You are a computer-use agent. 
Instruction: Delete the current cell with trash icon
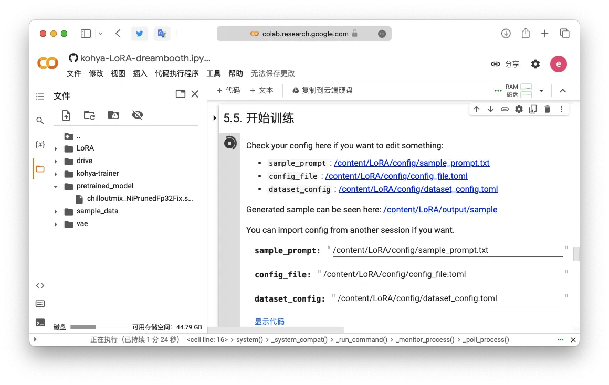click(547, 109)
